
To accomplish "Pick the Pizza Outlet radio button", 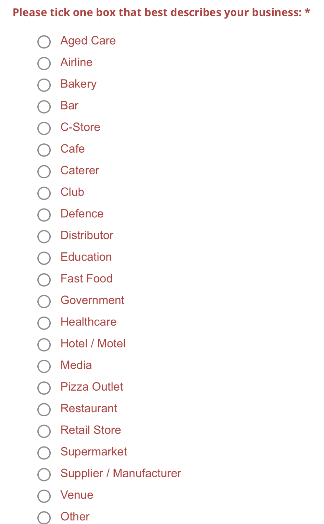I will pos(44,388).
